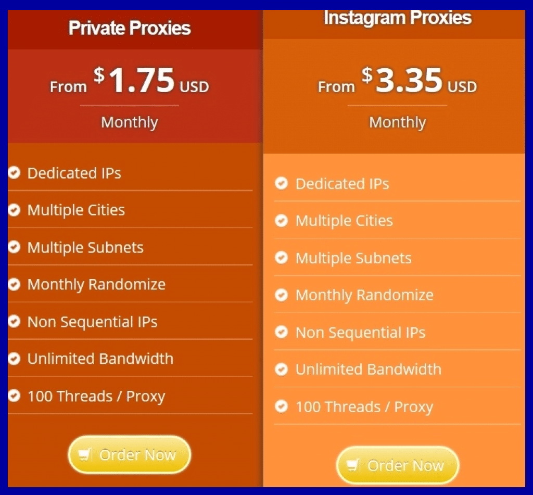The width and height of the screenshot is (533, 495).
Task: Click checkmark icon beside Instagram 100 Threads / Proxy
Action: [281, 407]
